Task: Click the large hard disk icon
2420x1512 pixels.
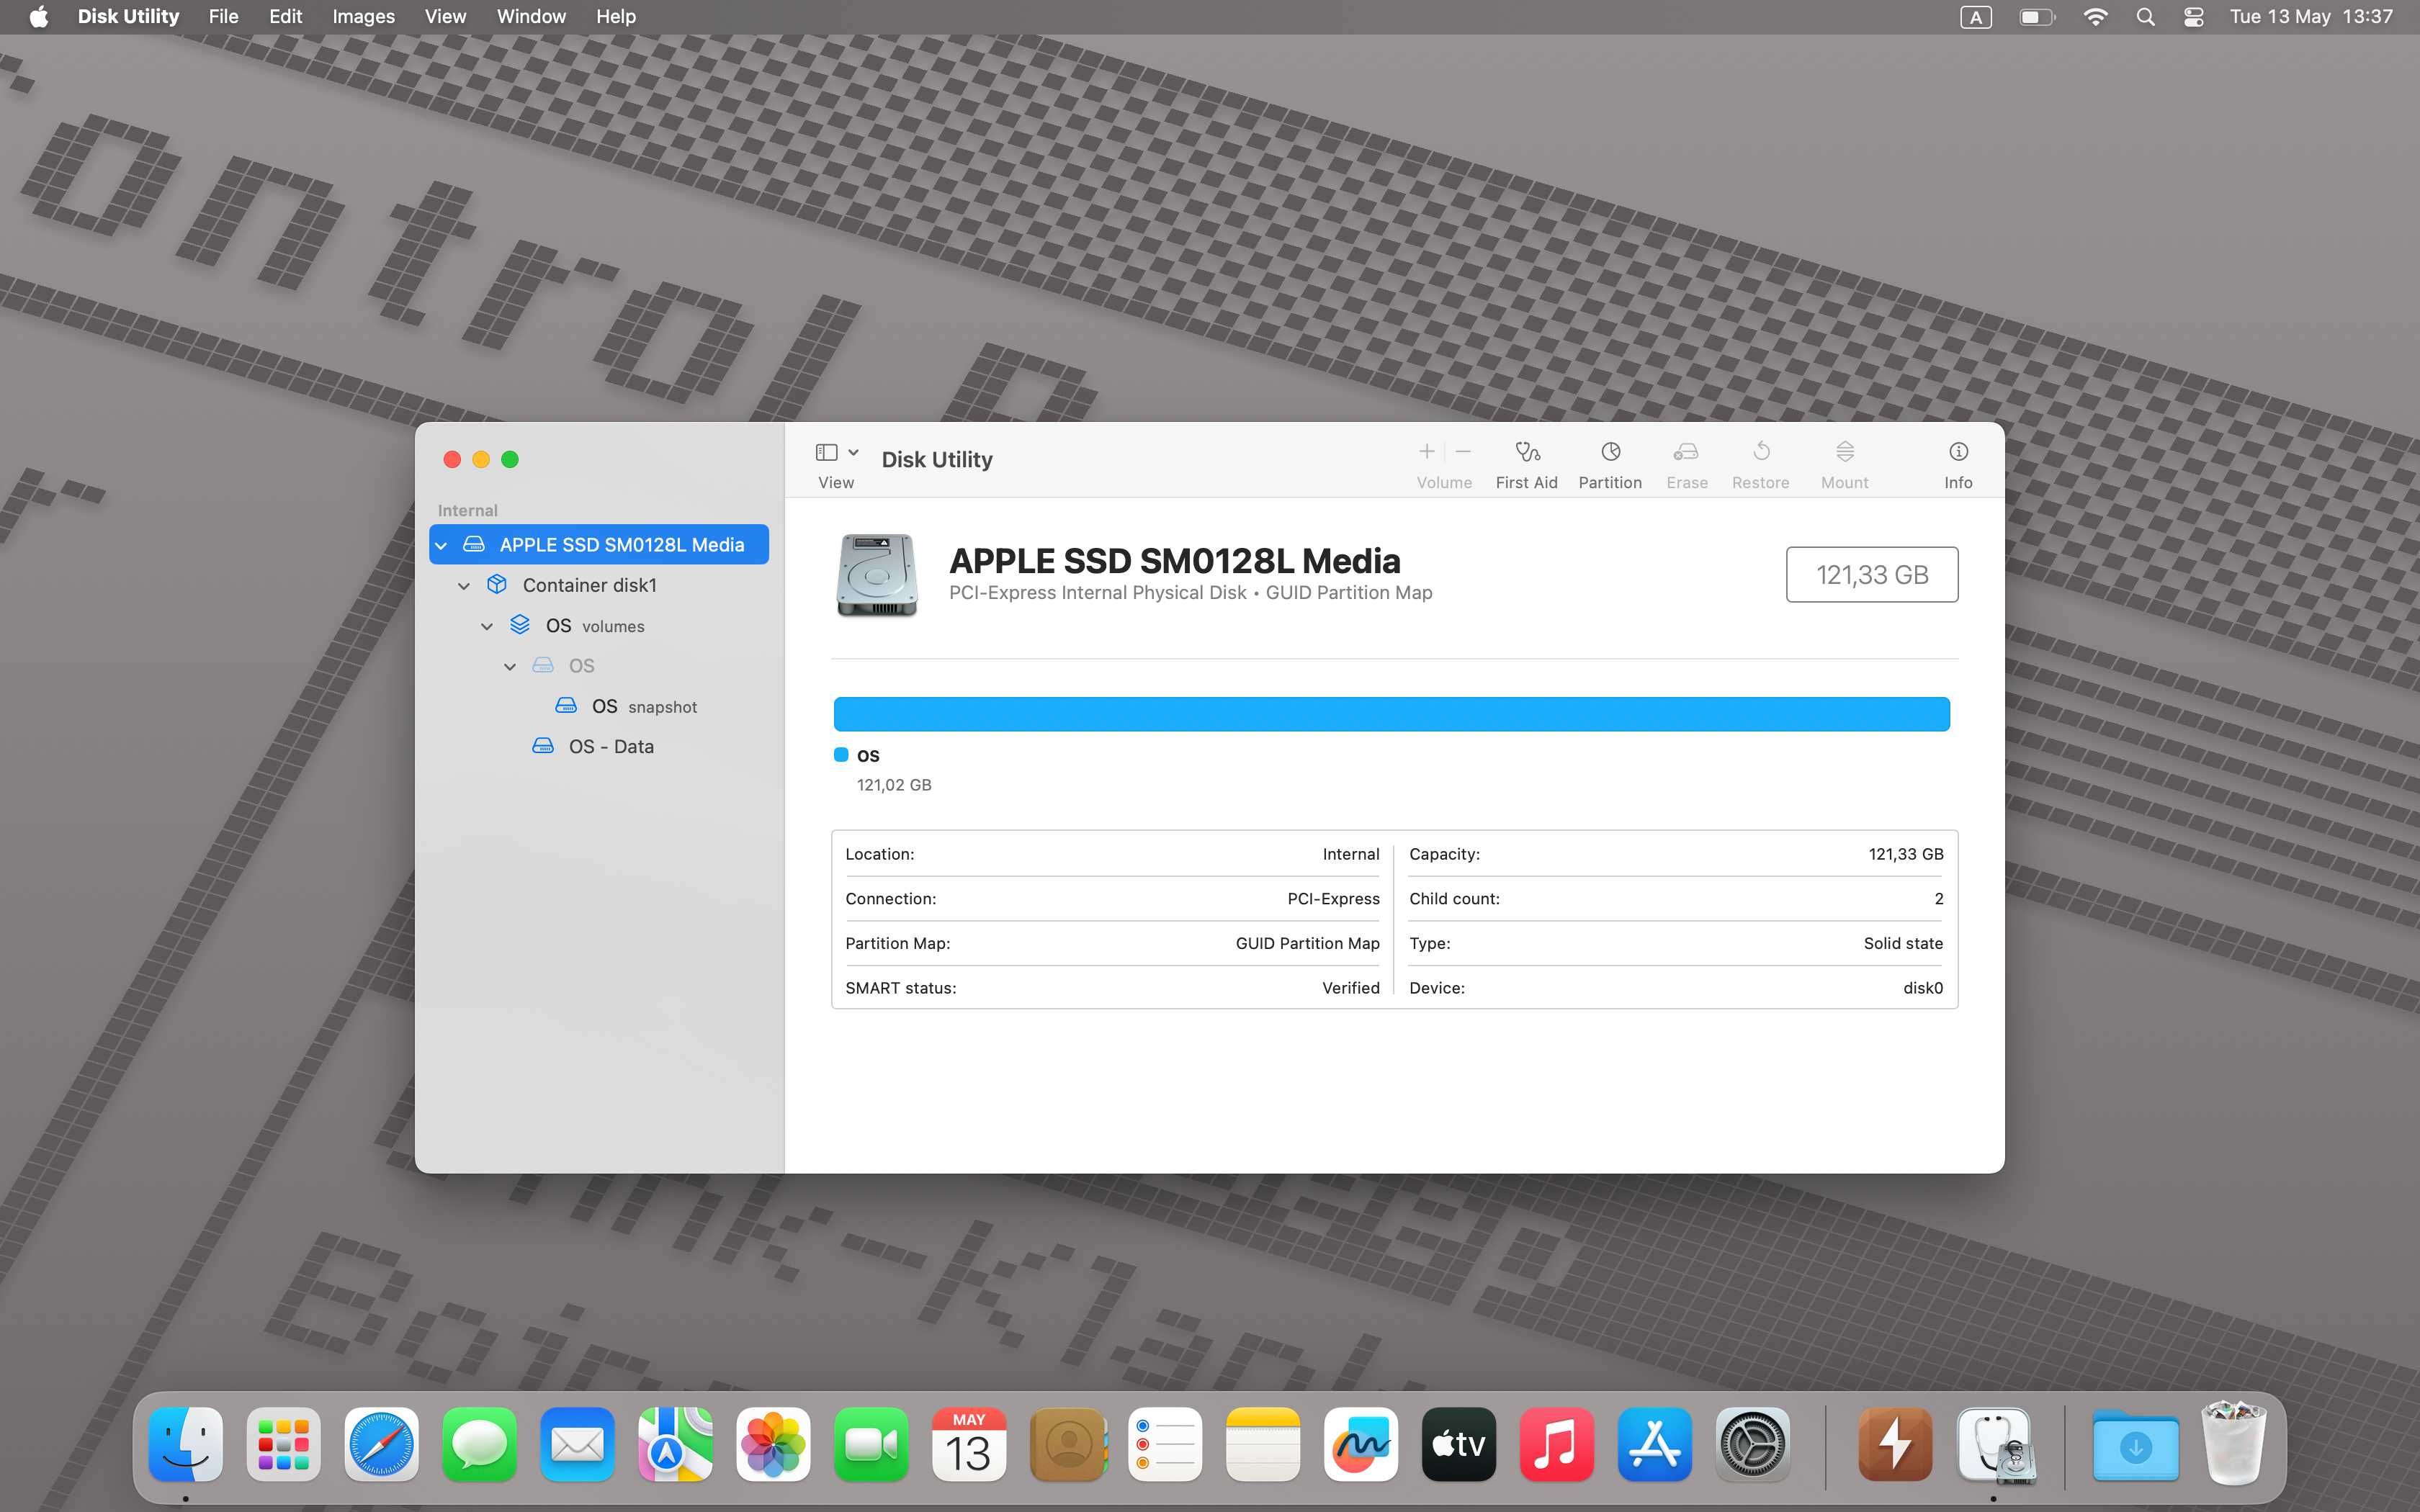Action: pos(876,575)
